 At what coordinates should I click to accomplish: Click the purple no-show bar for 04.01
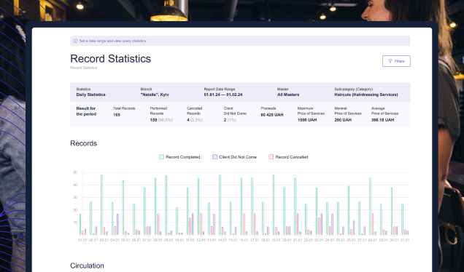pos(117,224)
